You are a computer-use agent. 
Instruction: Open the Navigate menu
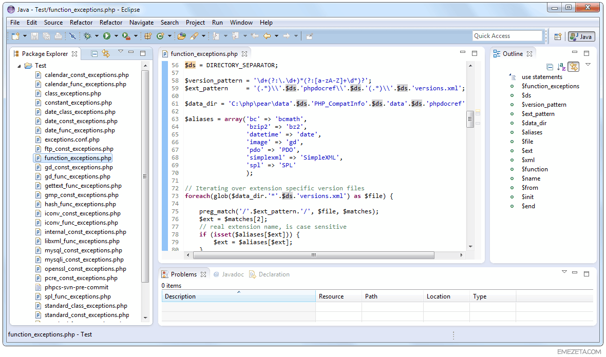[x=141, y=23]
